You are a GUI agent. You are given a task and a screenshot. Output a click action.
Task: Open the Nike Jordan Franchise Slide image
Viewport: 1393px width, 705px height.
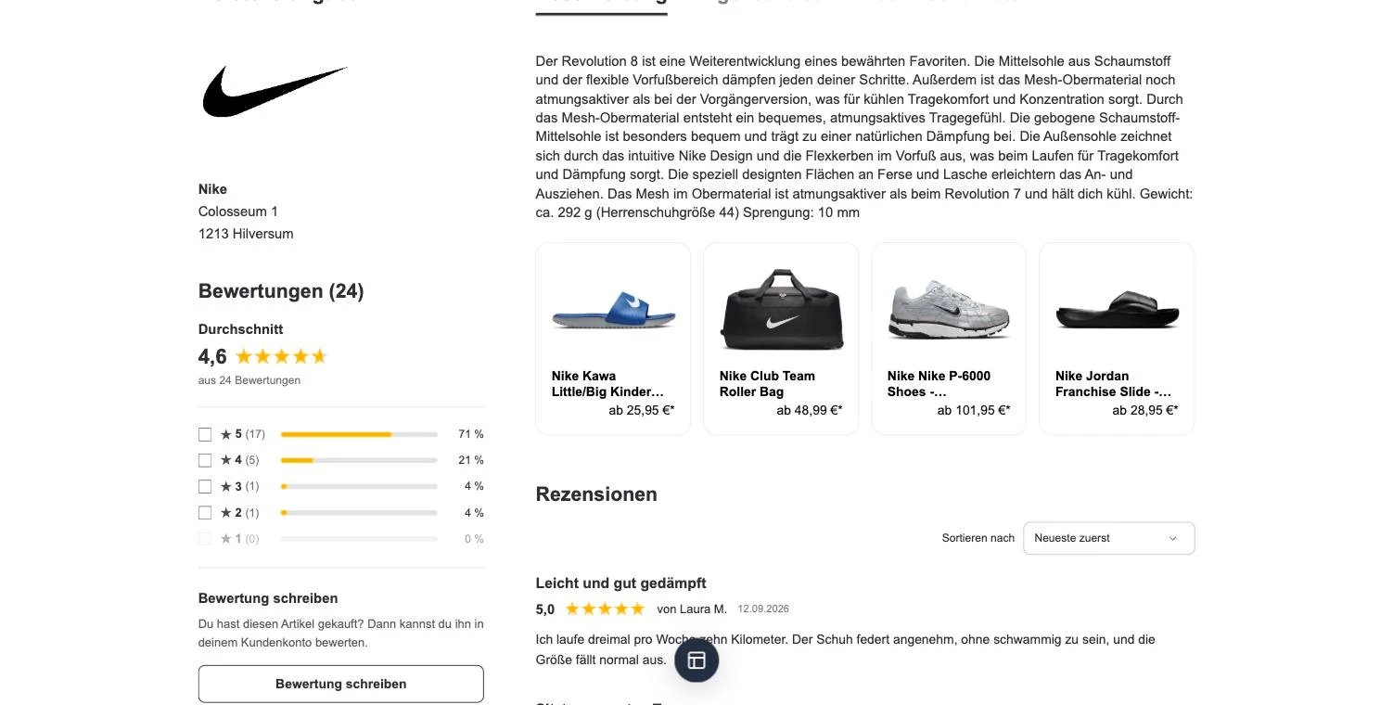pos(1117,310)
